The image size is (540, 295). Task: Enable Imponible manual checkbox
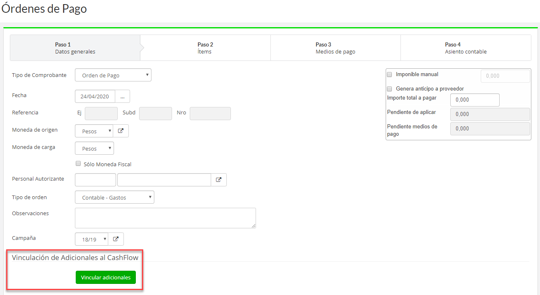pos(389,74)
